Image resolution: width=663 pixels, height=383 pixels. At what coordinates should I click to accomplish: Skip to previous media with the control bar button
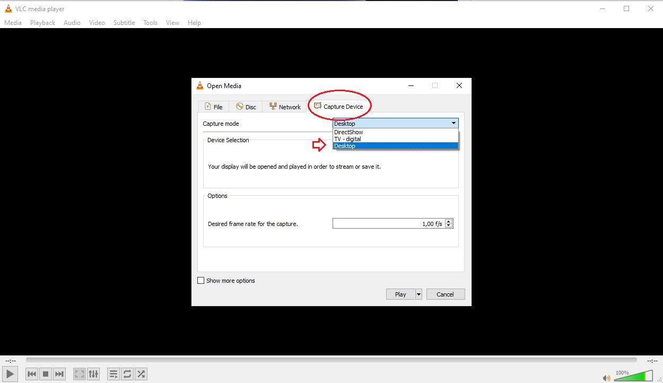click(x=32, y=374)
